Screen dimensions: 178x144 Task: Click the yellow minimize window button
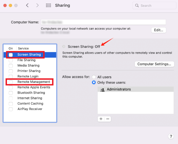pos(10,5)
